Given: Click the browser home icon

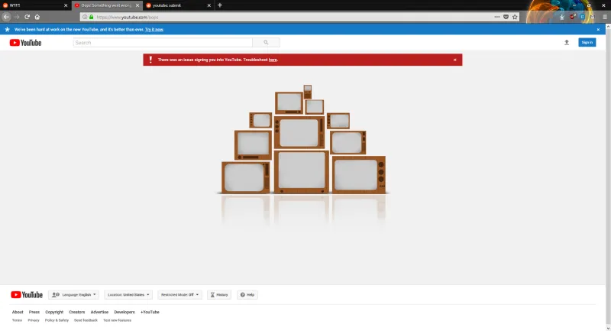Looking at the screenshot, I should tap(37, 16).
